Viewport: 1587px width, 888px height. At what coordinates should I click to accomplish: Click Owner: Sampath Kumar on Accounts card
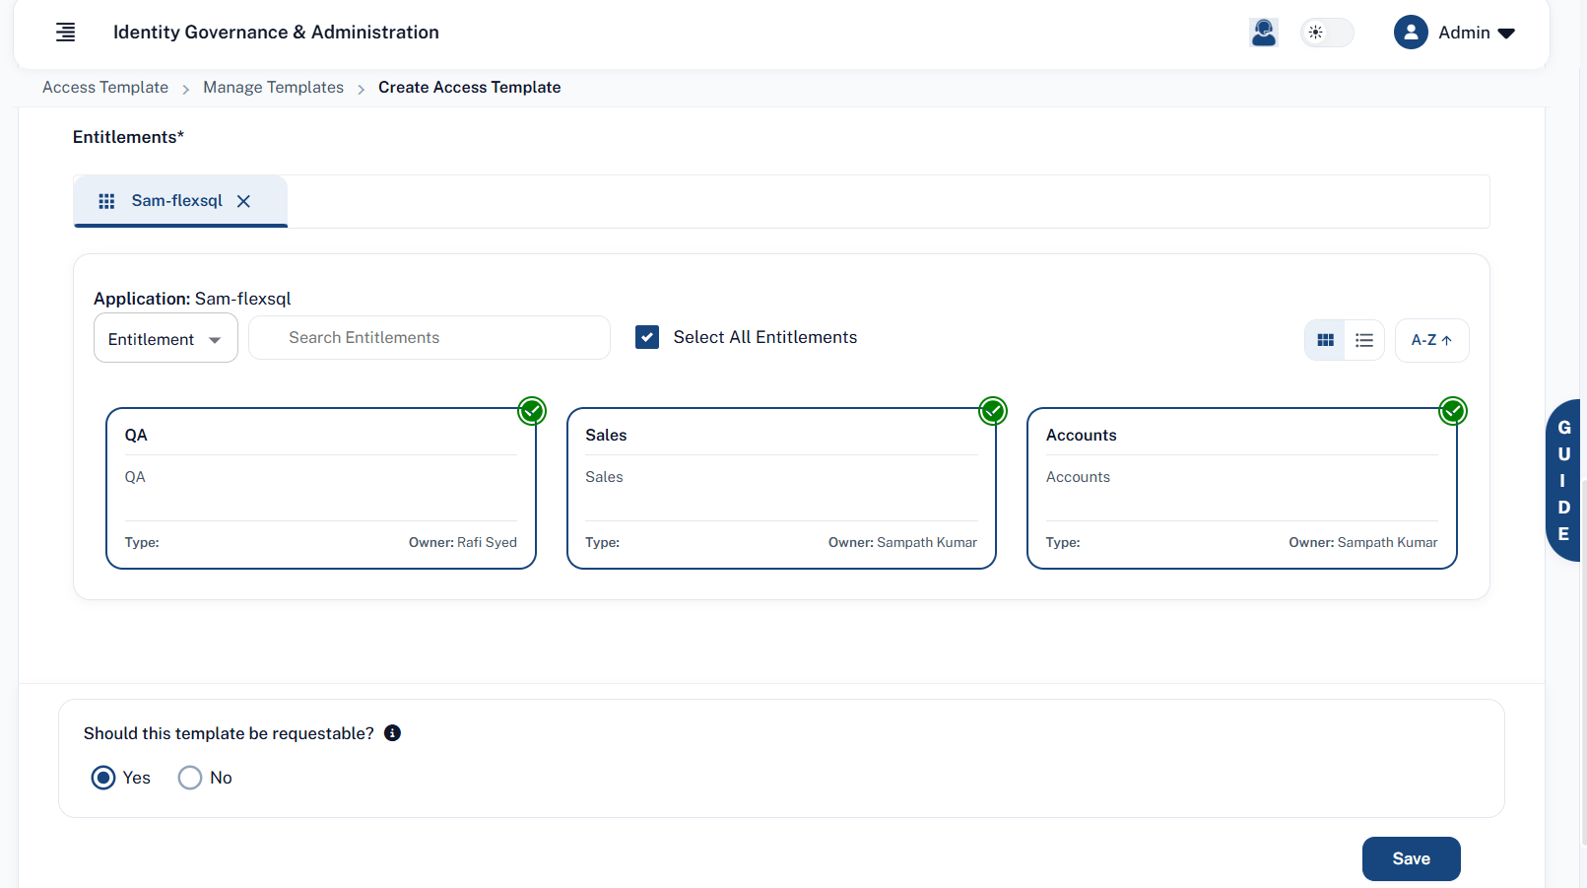[x=1363, y=542]
